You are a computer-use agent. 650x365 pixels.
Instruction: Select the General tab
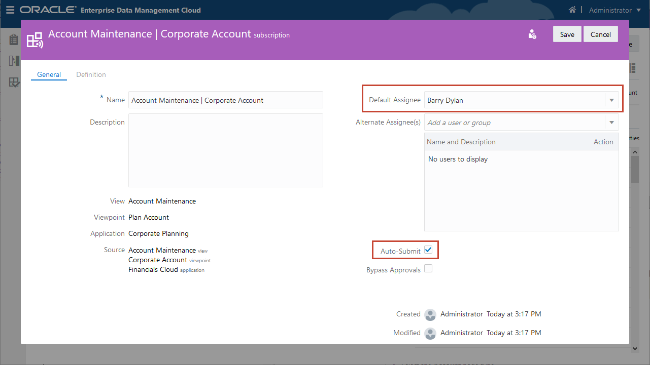coord(49,74)
